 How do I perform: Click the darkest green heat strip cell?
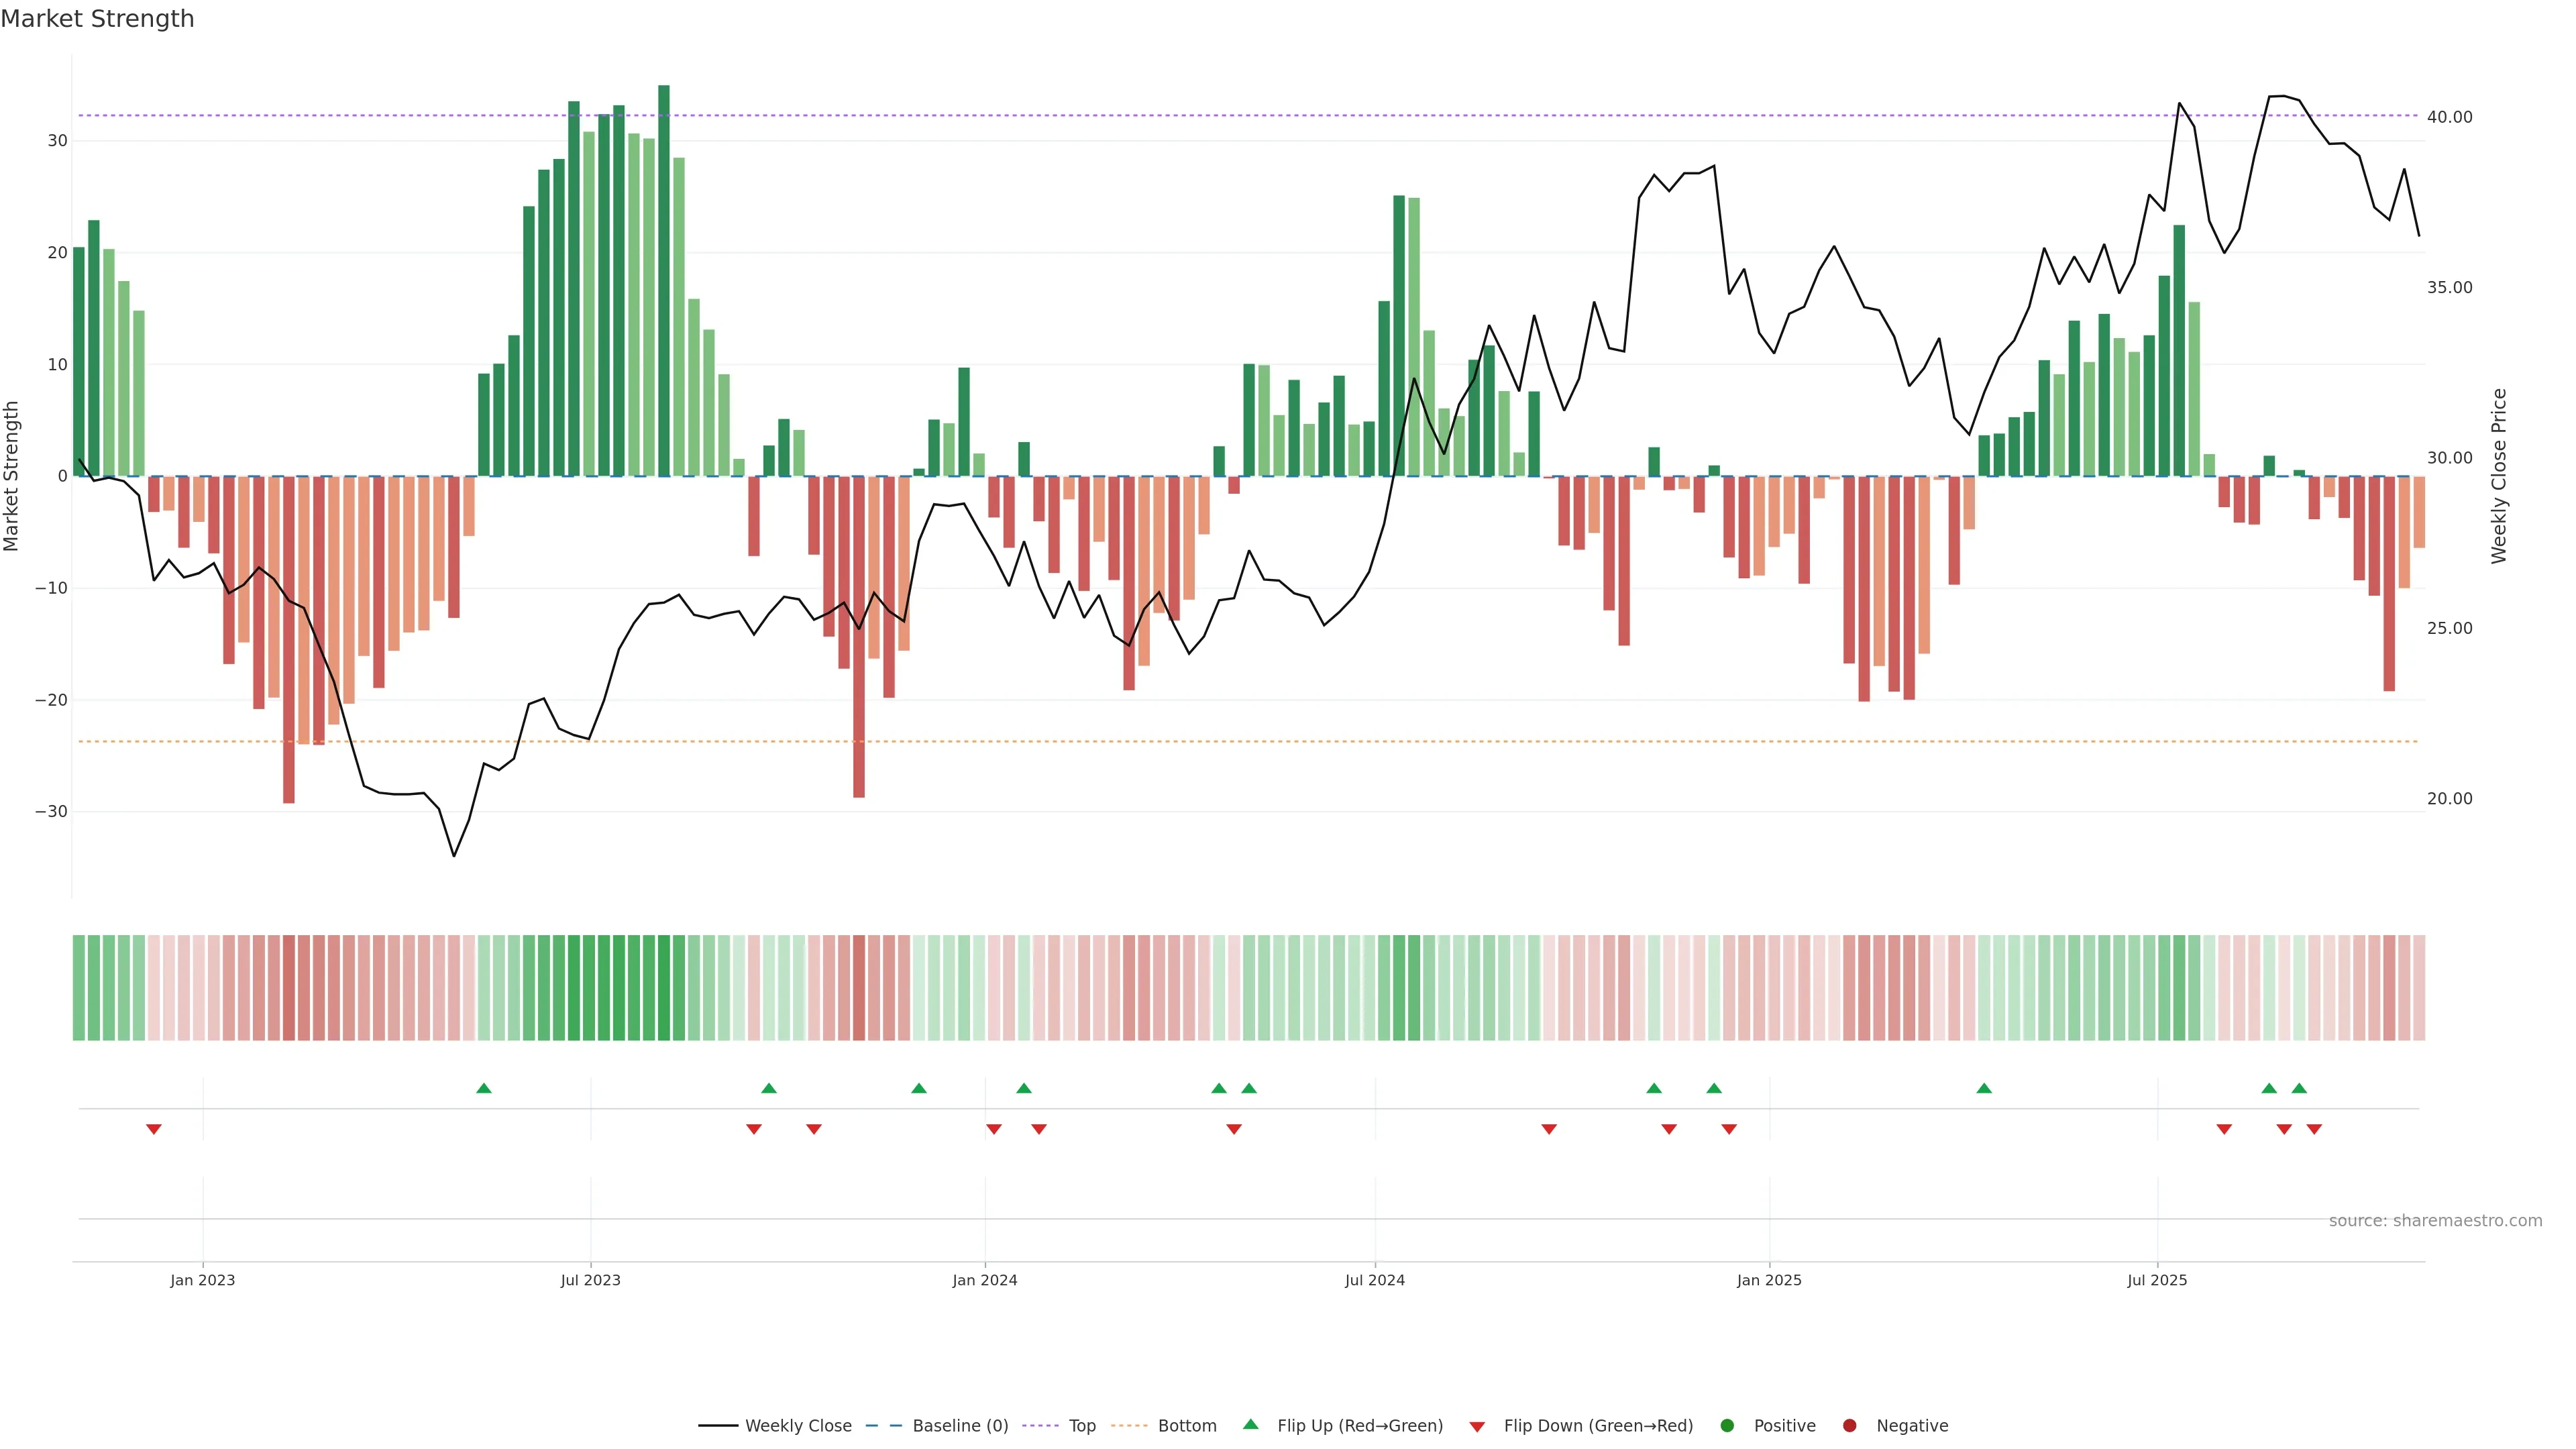coord(664,987)
